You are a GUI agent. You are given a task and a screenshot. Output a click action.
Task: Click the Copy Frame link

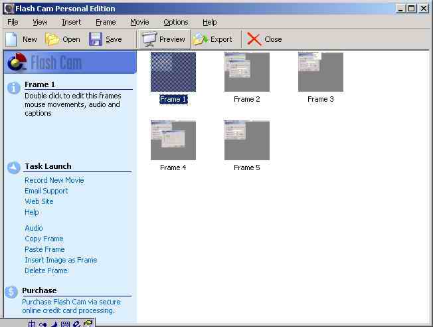pyautogui.click(x=44, y=239)
